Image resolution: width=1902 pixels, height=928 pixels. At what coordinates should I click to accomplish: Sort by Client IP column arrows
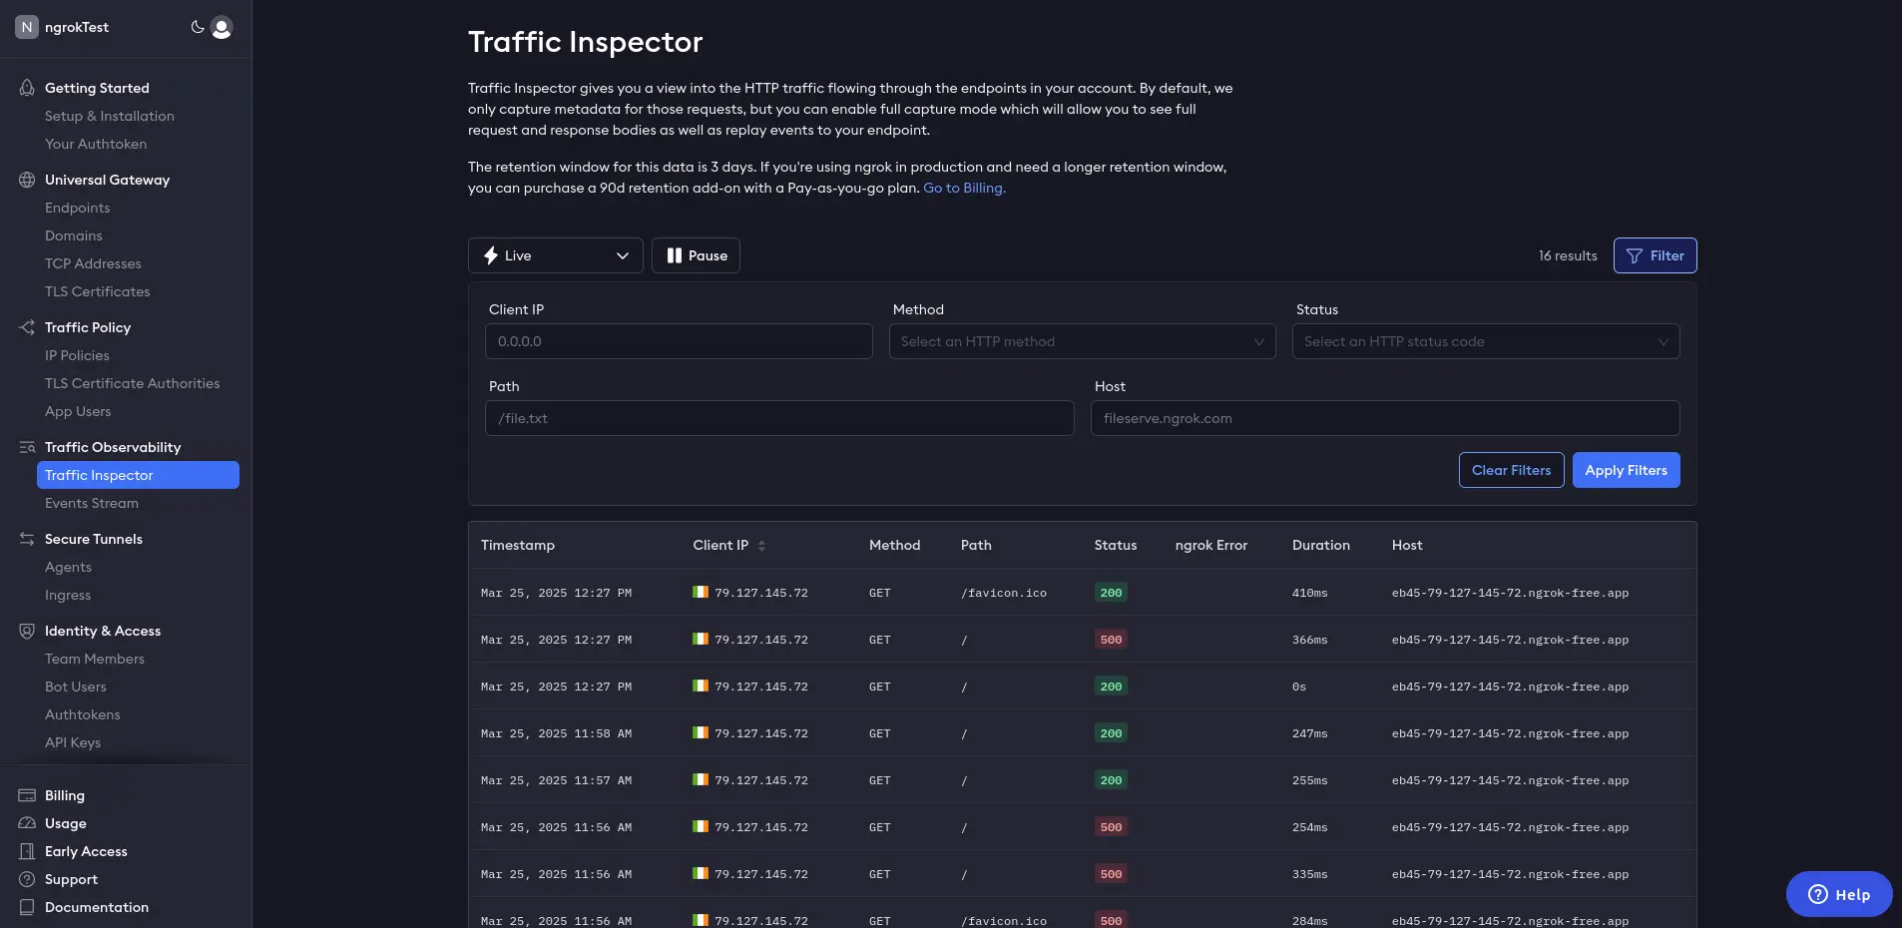(761, 546)
